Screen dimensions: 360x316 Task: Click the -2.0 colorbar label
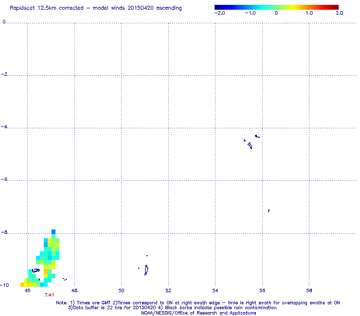pos(219,13)
